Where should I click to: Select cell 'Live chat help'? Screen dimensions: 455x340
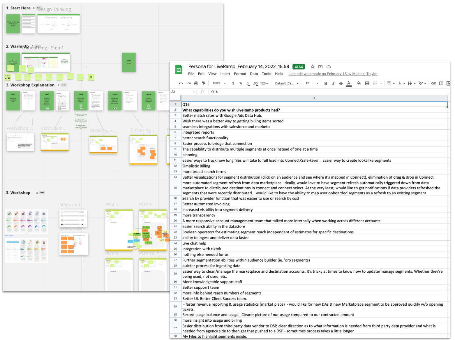point(314,243)
